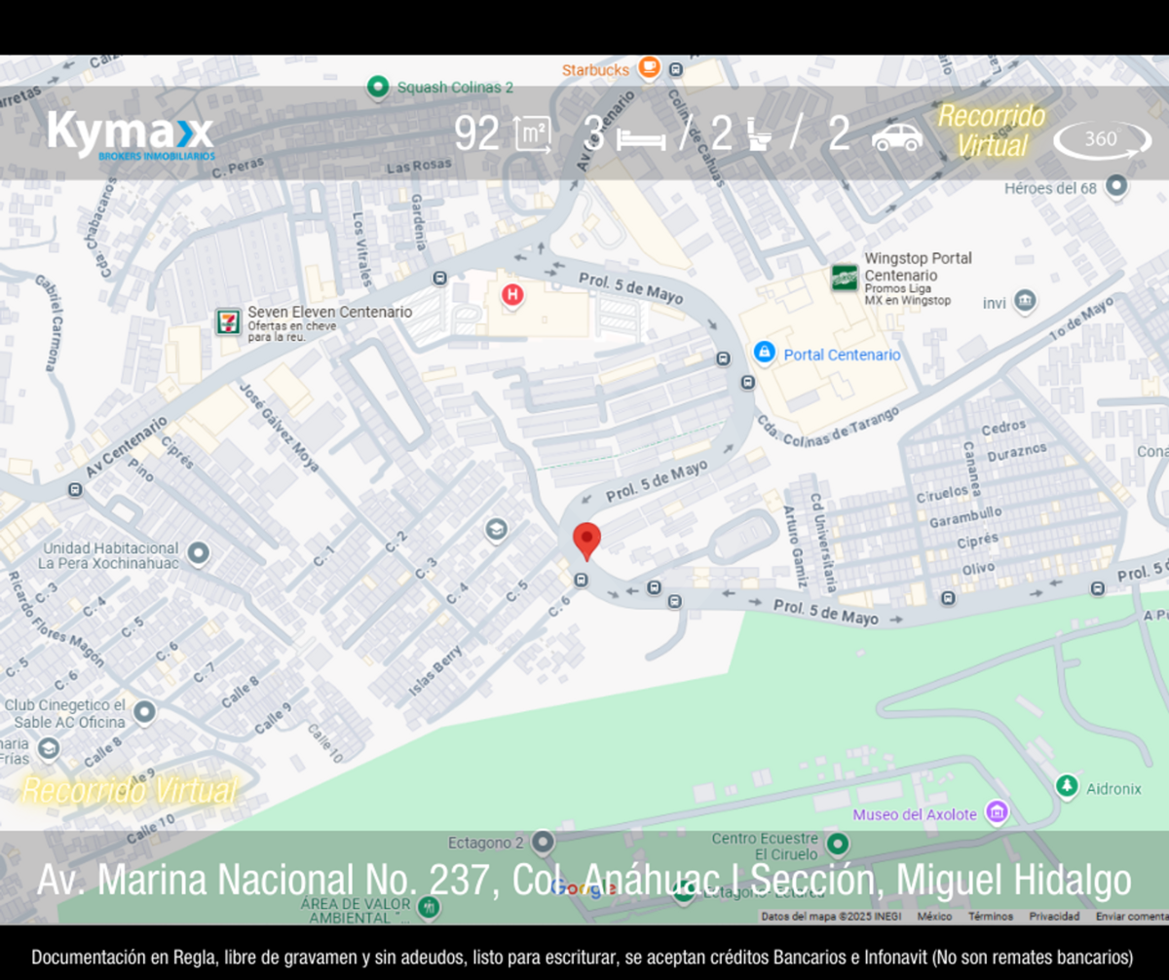Image resolution: width=1169 pixels, height=980 pixels.
Task: Click the blue Portal Centenario shopping icon
Action: click(765, 352)
